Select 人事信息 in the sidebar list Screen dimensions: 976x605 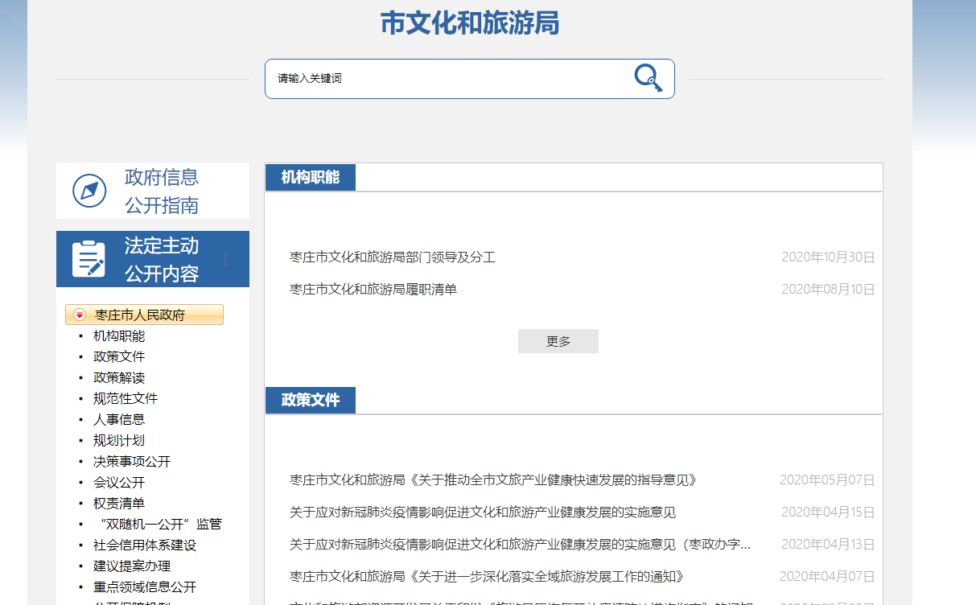pos(119,419)
